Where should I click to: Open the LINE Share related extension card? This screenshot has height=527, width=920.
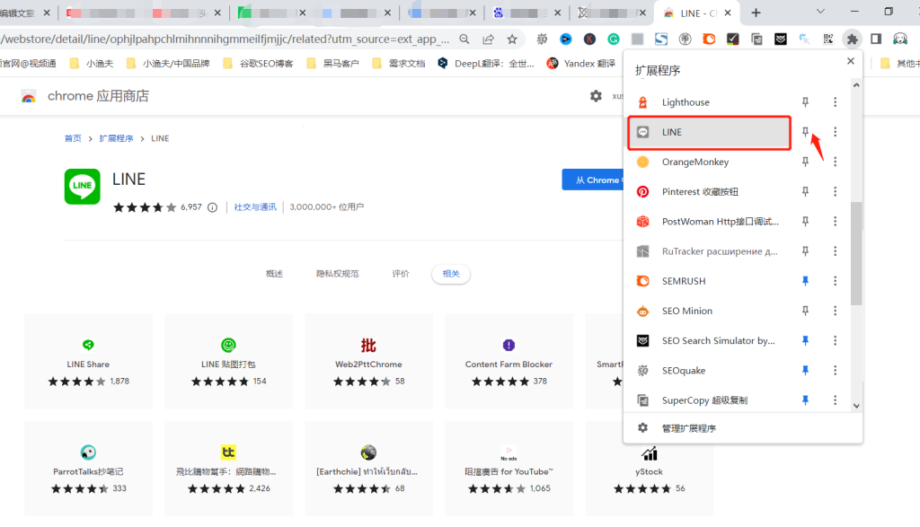pos(88,359)
